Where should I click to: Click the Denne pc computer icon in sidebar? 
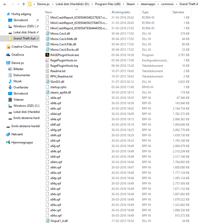tap(8, 63)
